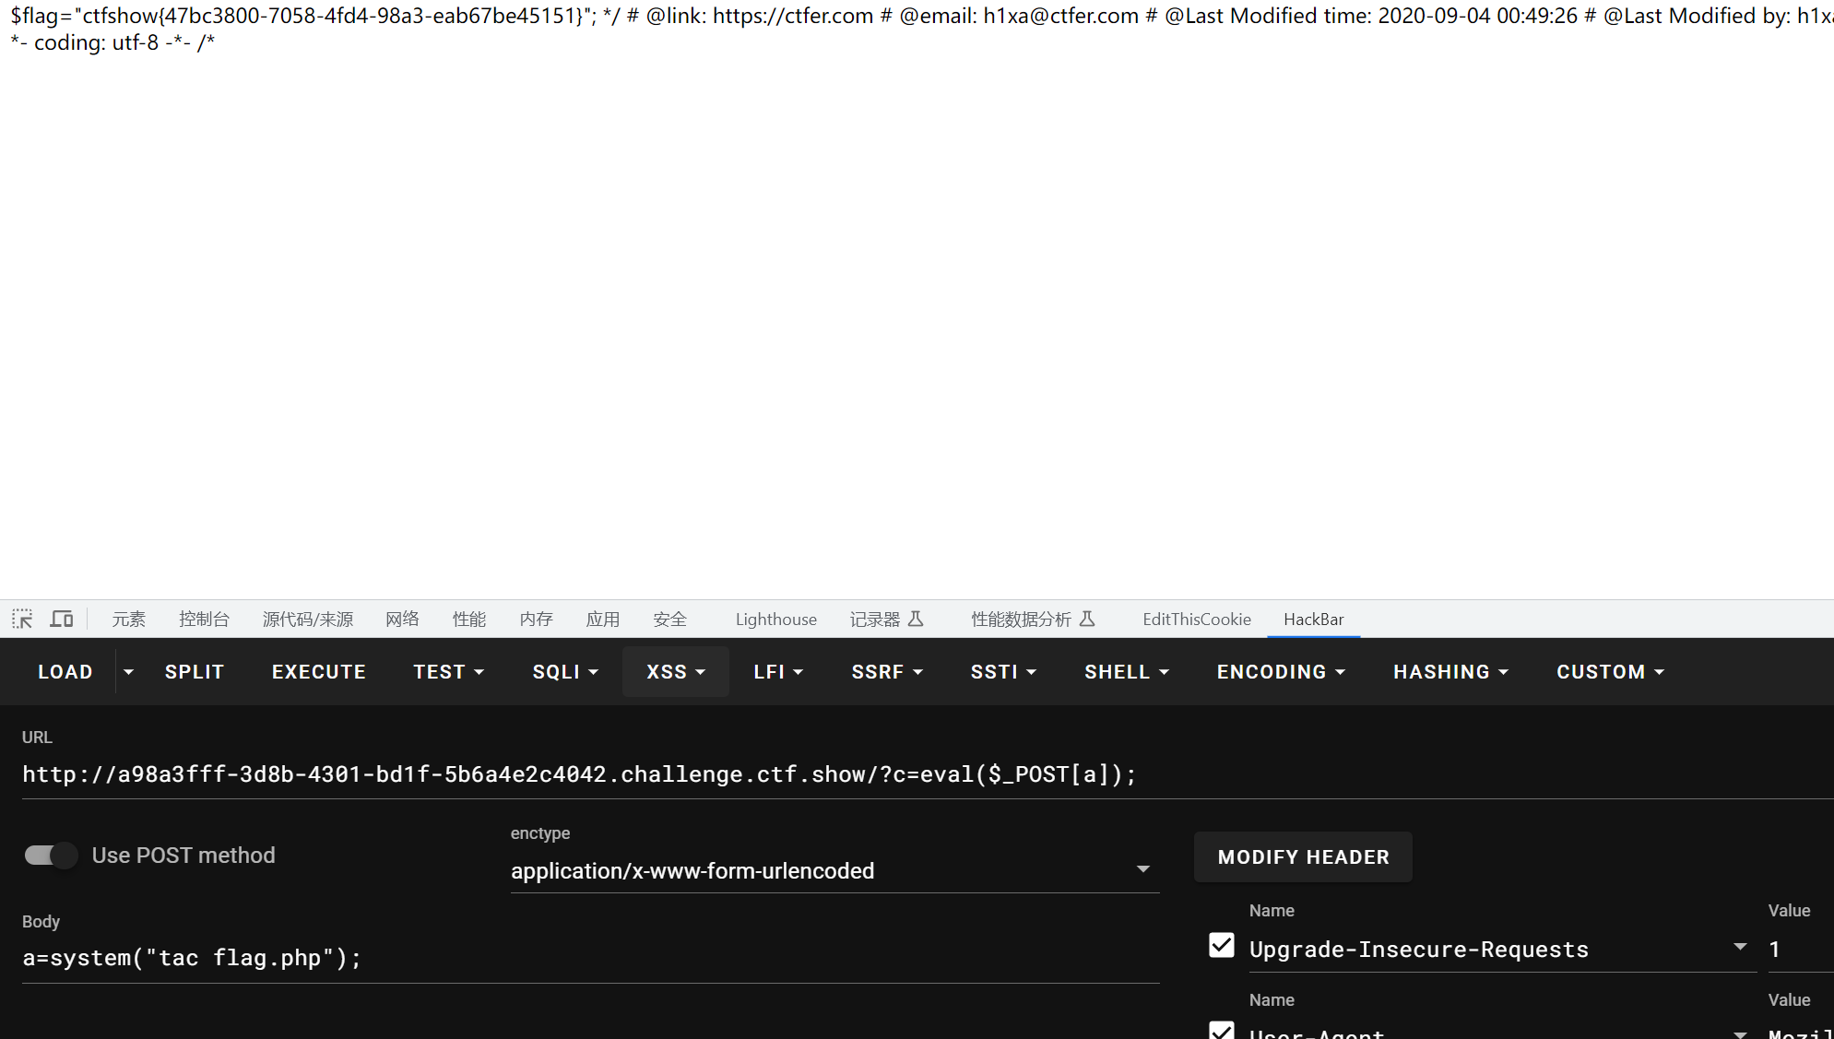
Task: Switch to the HackBar tab
Action: pyautogui.click(x=1313, y=620)
